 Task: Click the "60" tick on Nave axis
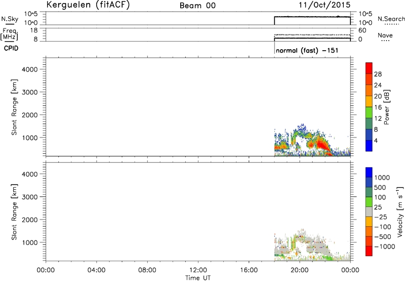362,30
